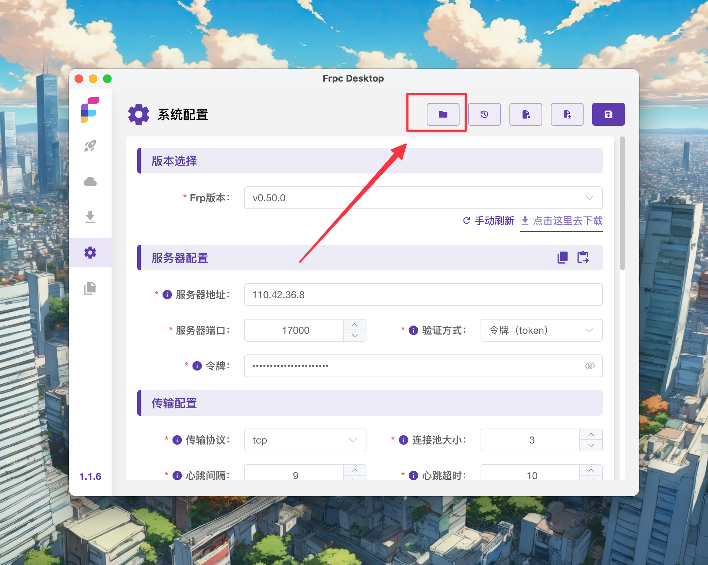708x565 pixels.
Task: Paste server configuration using the clipboard icon
Action: (x=583, y=258)
